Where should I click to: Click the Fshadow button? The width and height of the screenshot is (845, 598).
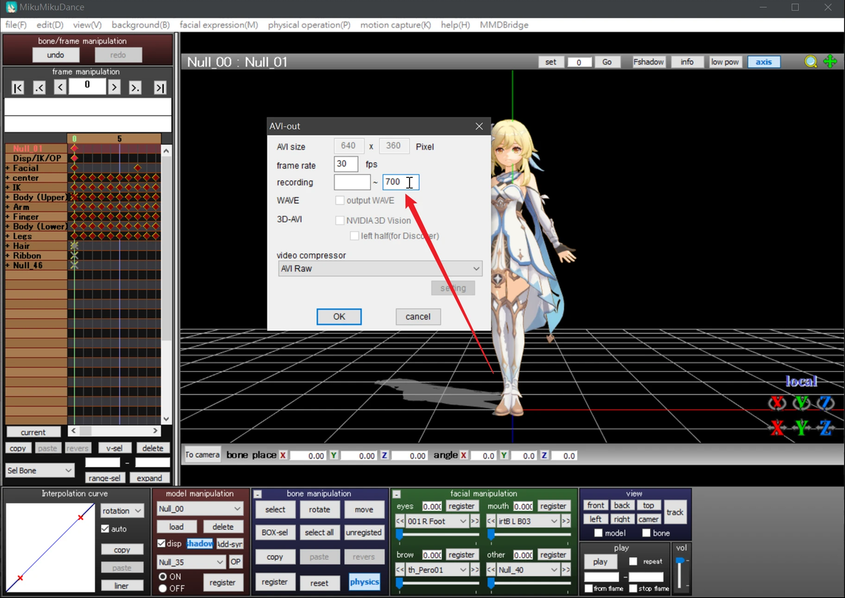(649, 62)
